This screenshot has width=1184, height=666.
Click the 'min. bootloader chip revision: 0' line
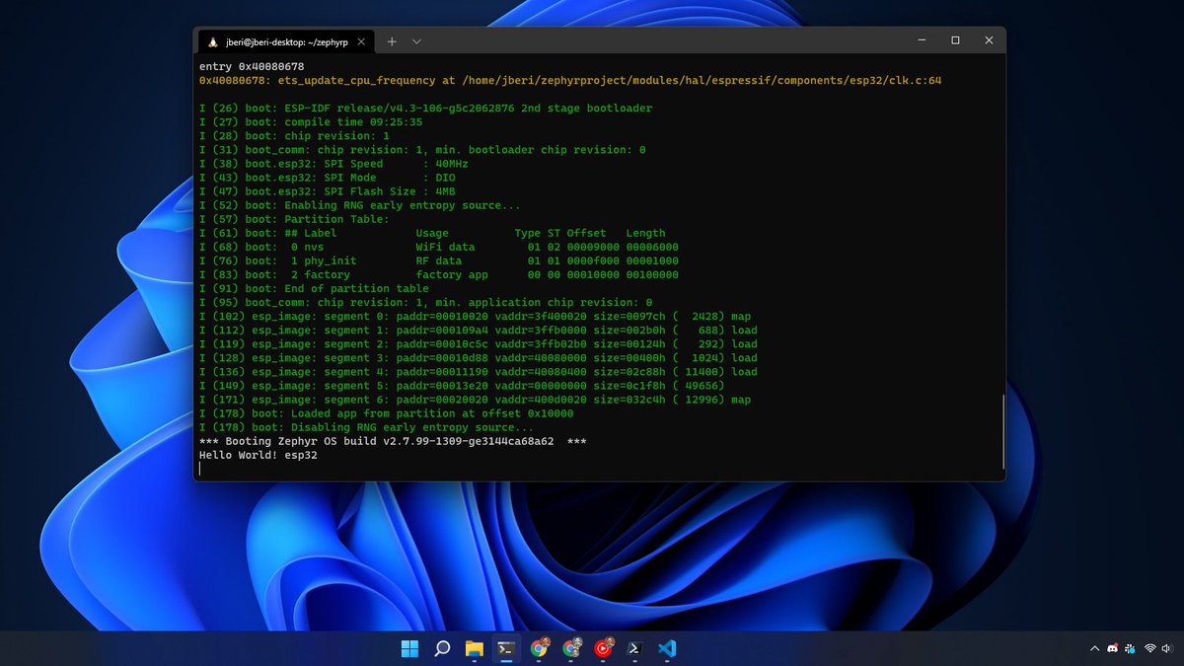(422, 150)
